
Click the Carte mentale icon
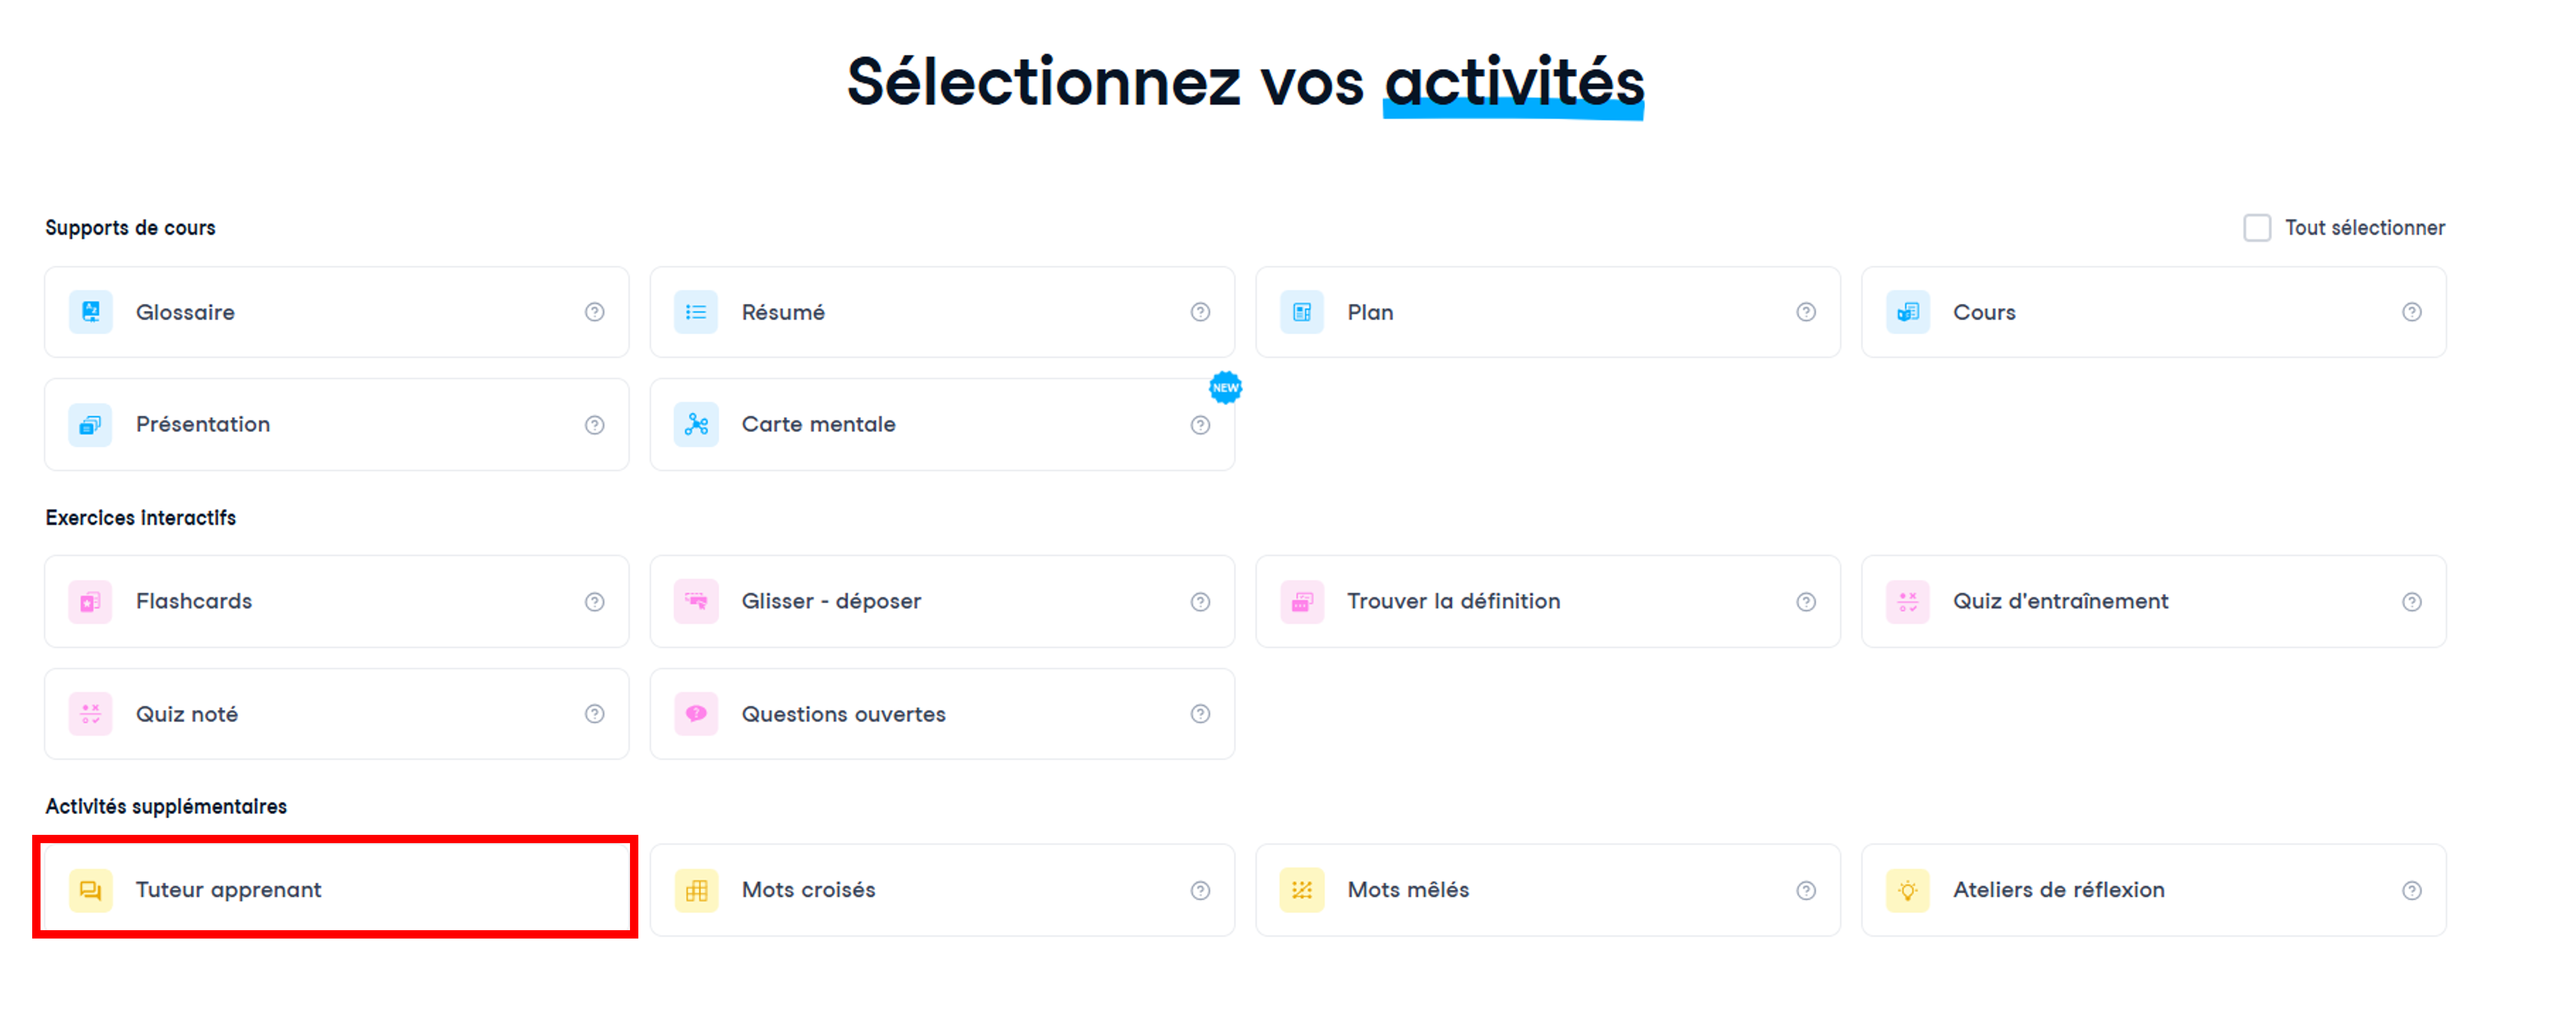coord(696,425)
